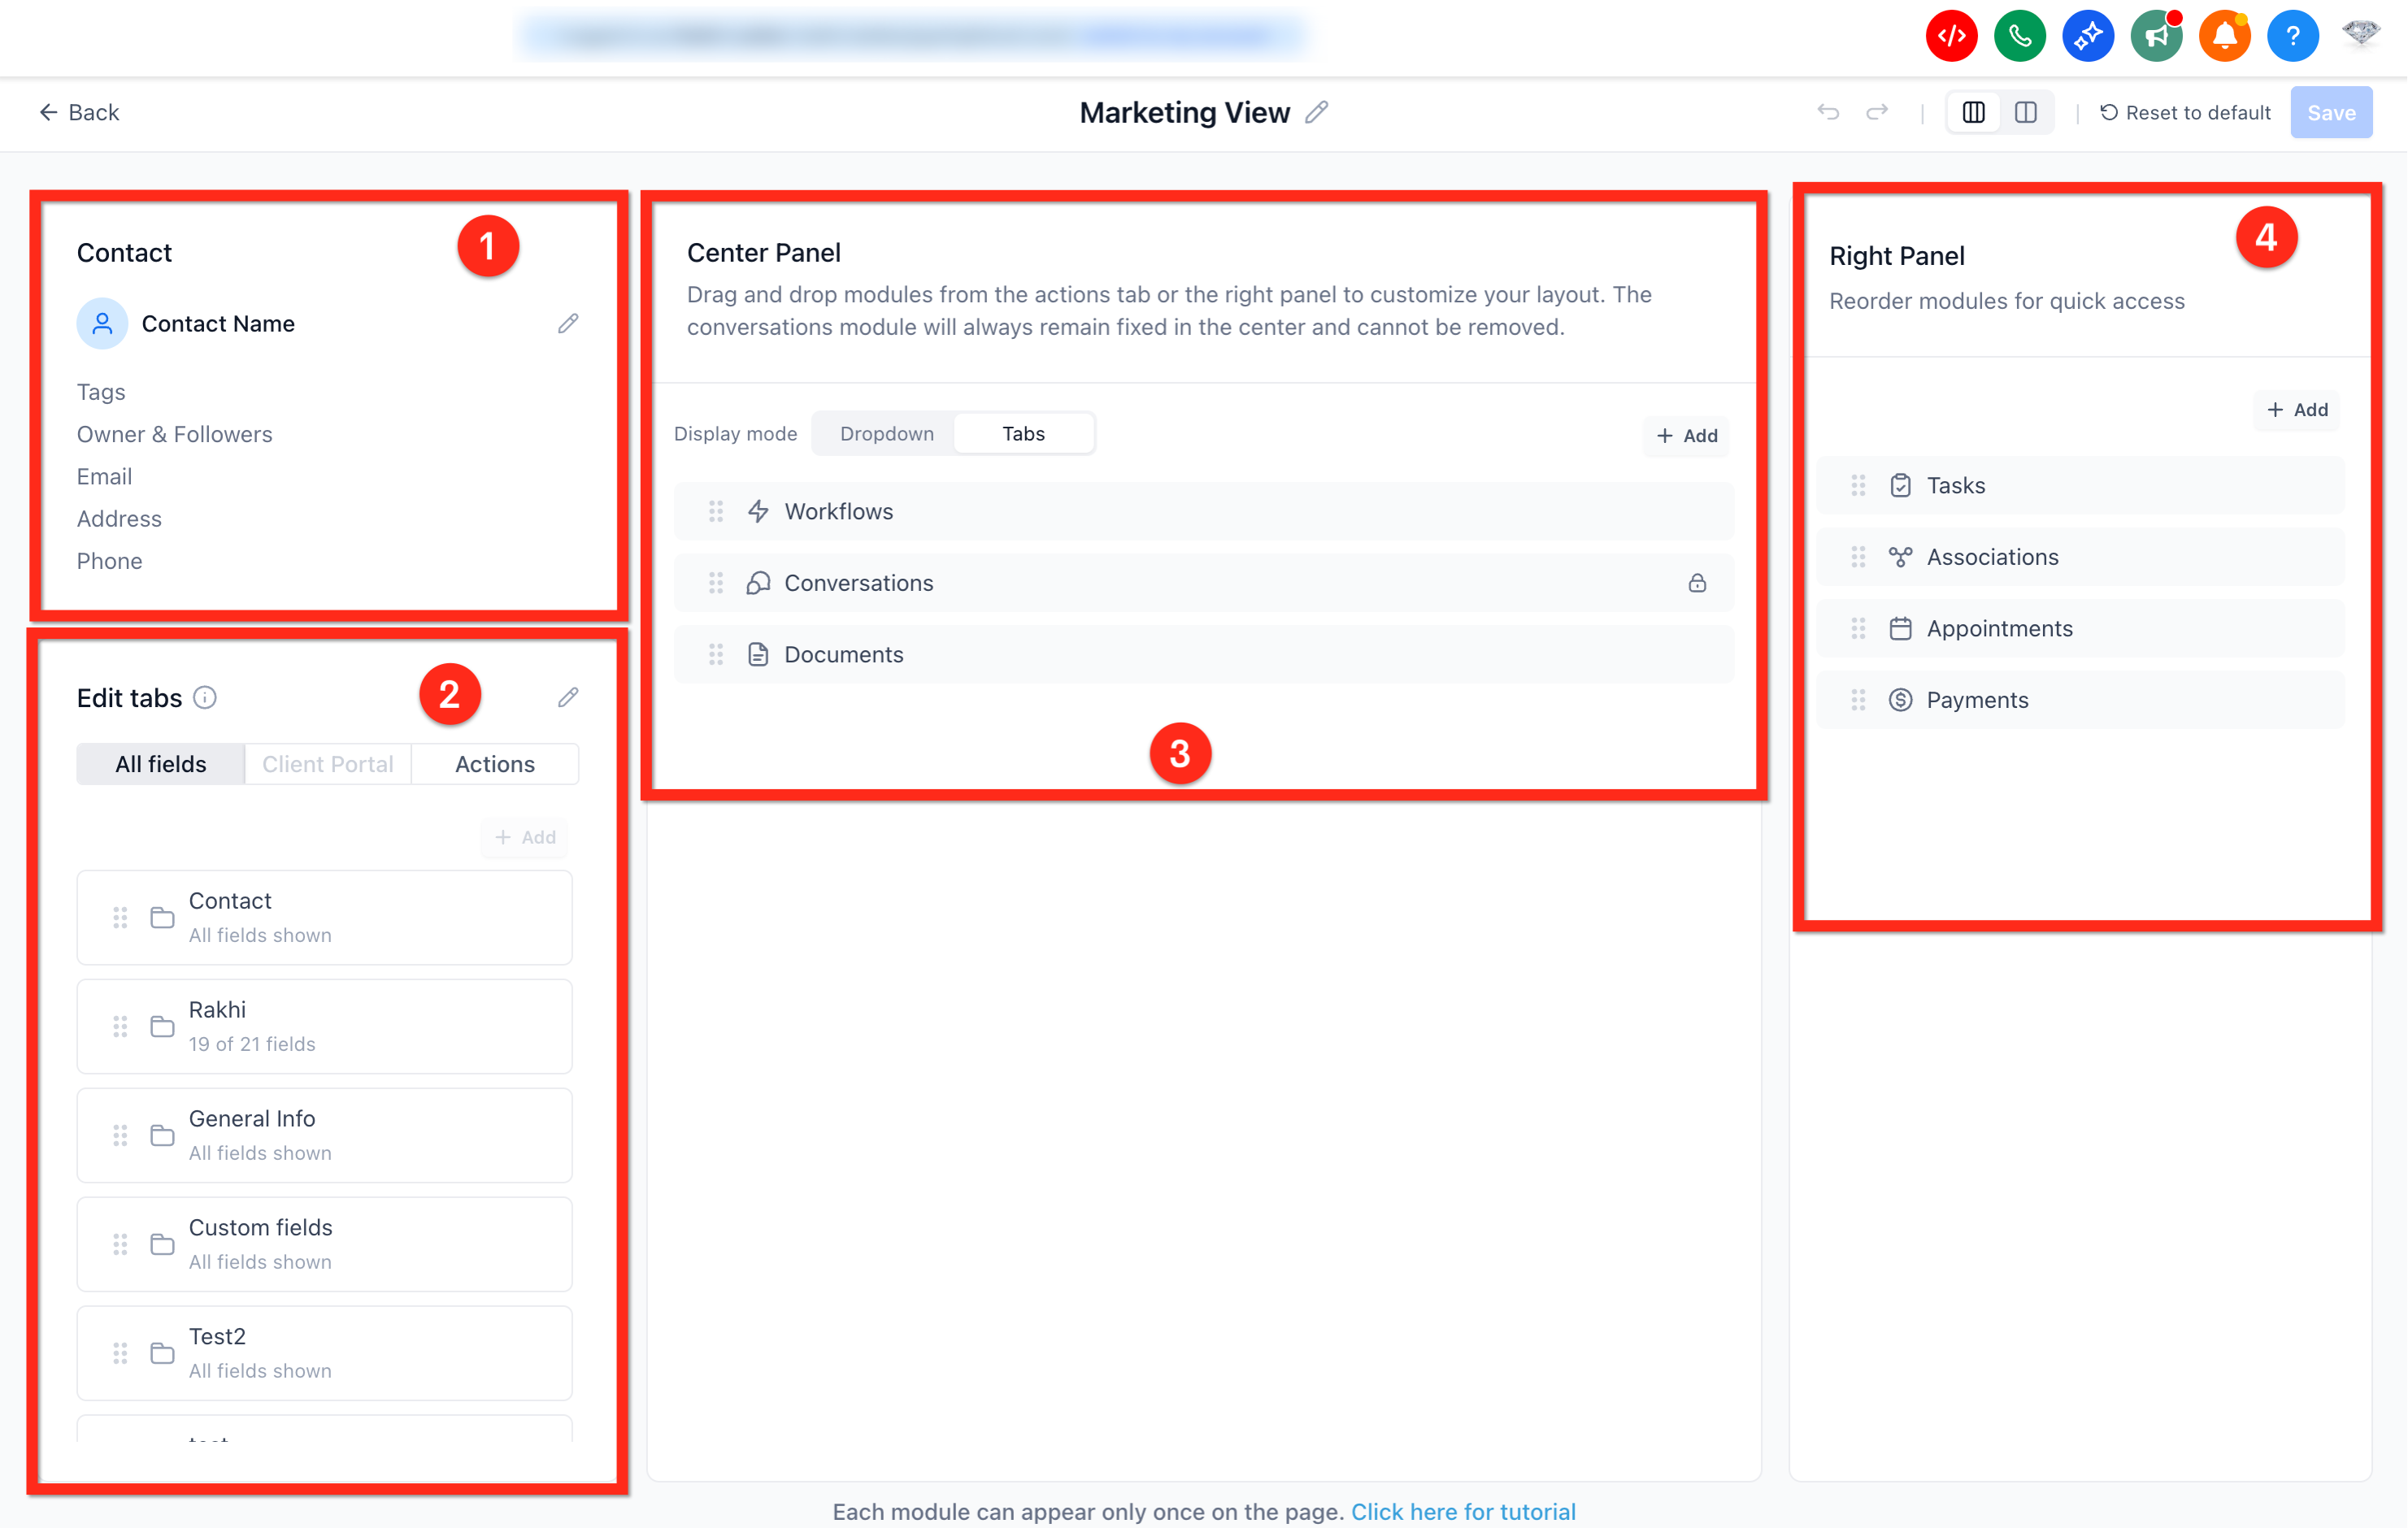
Task: Click drag handle next to Tasks module
Action: (1858, 485)
